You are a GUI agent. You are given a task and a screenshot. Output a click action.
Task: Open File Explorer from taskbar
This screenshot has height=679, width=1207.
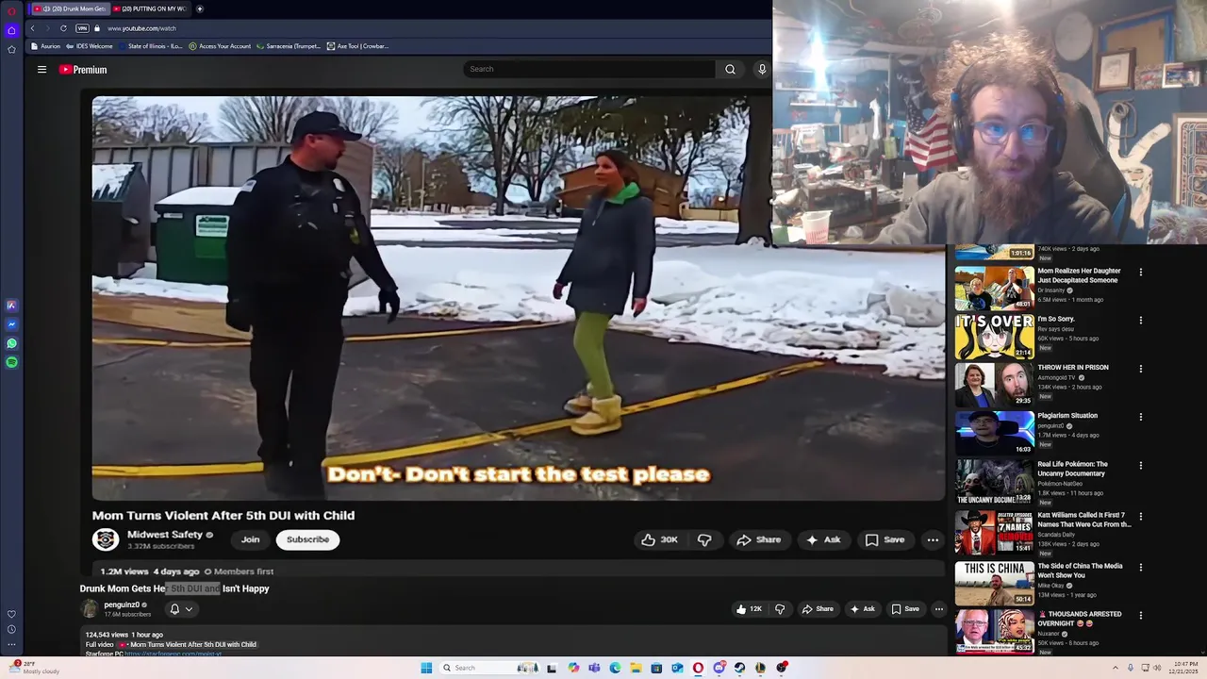point(636,668)
